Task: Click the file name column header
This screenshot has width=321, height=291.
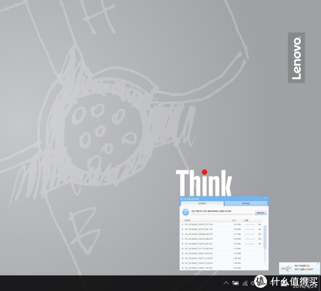Action: tap(205, 220)
